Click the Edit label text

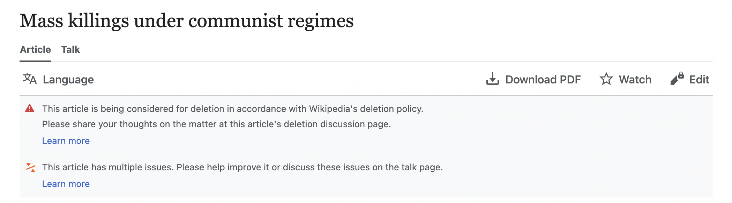point(699,80)
